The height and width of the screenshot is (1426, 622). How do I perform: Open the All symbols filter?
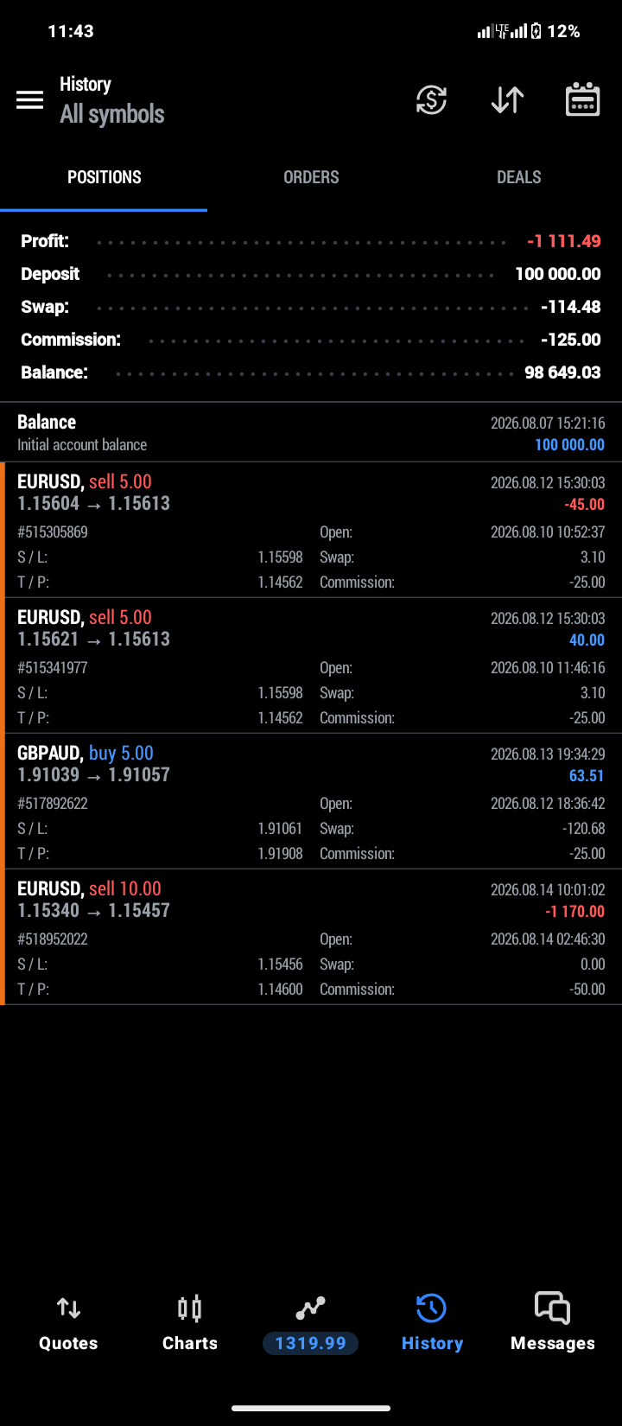coord(111,114)
